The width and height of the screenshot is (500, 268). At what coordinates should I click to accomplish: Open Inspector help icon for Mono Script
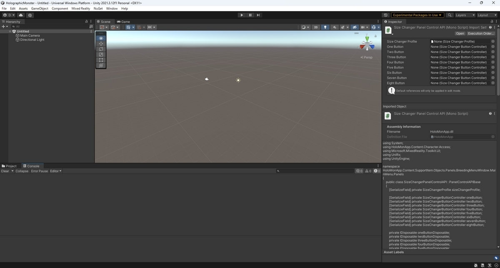coord(490,27)
